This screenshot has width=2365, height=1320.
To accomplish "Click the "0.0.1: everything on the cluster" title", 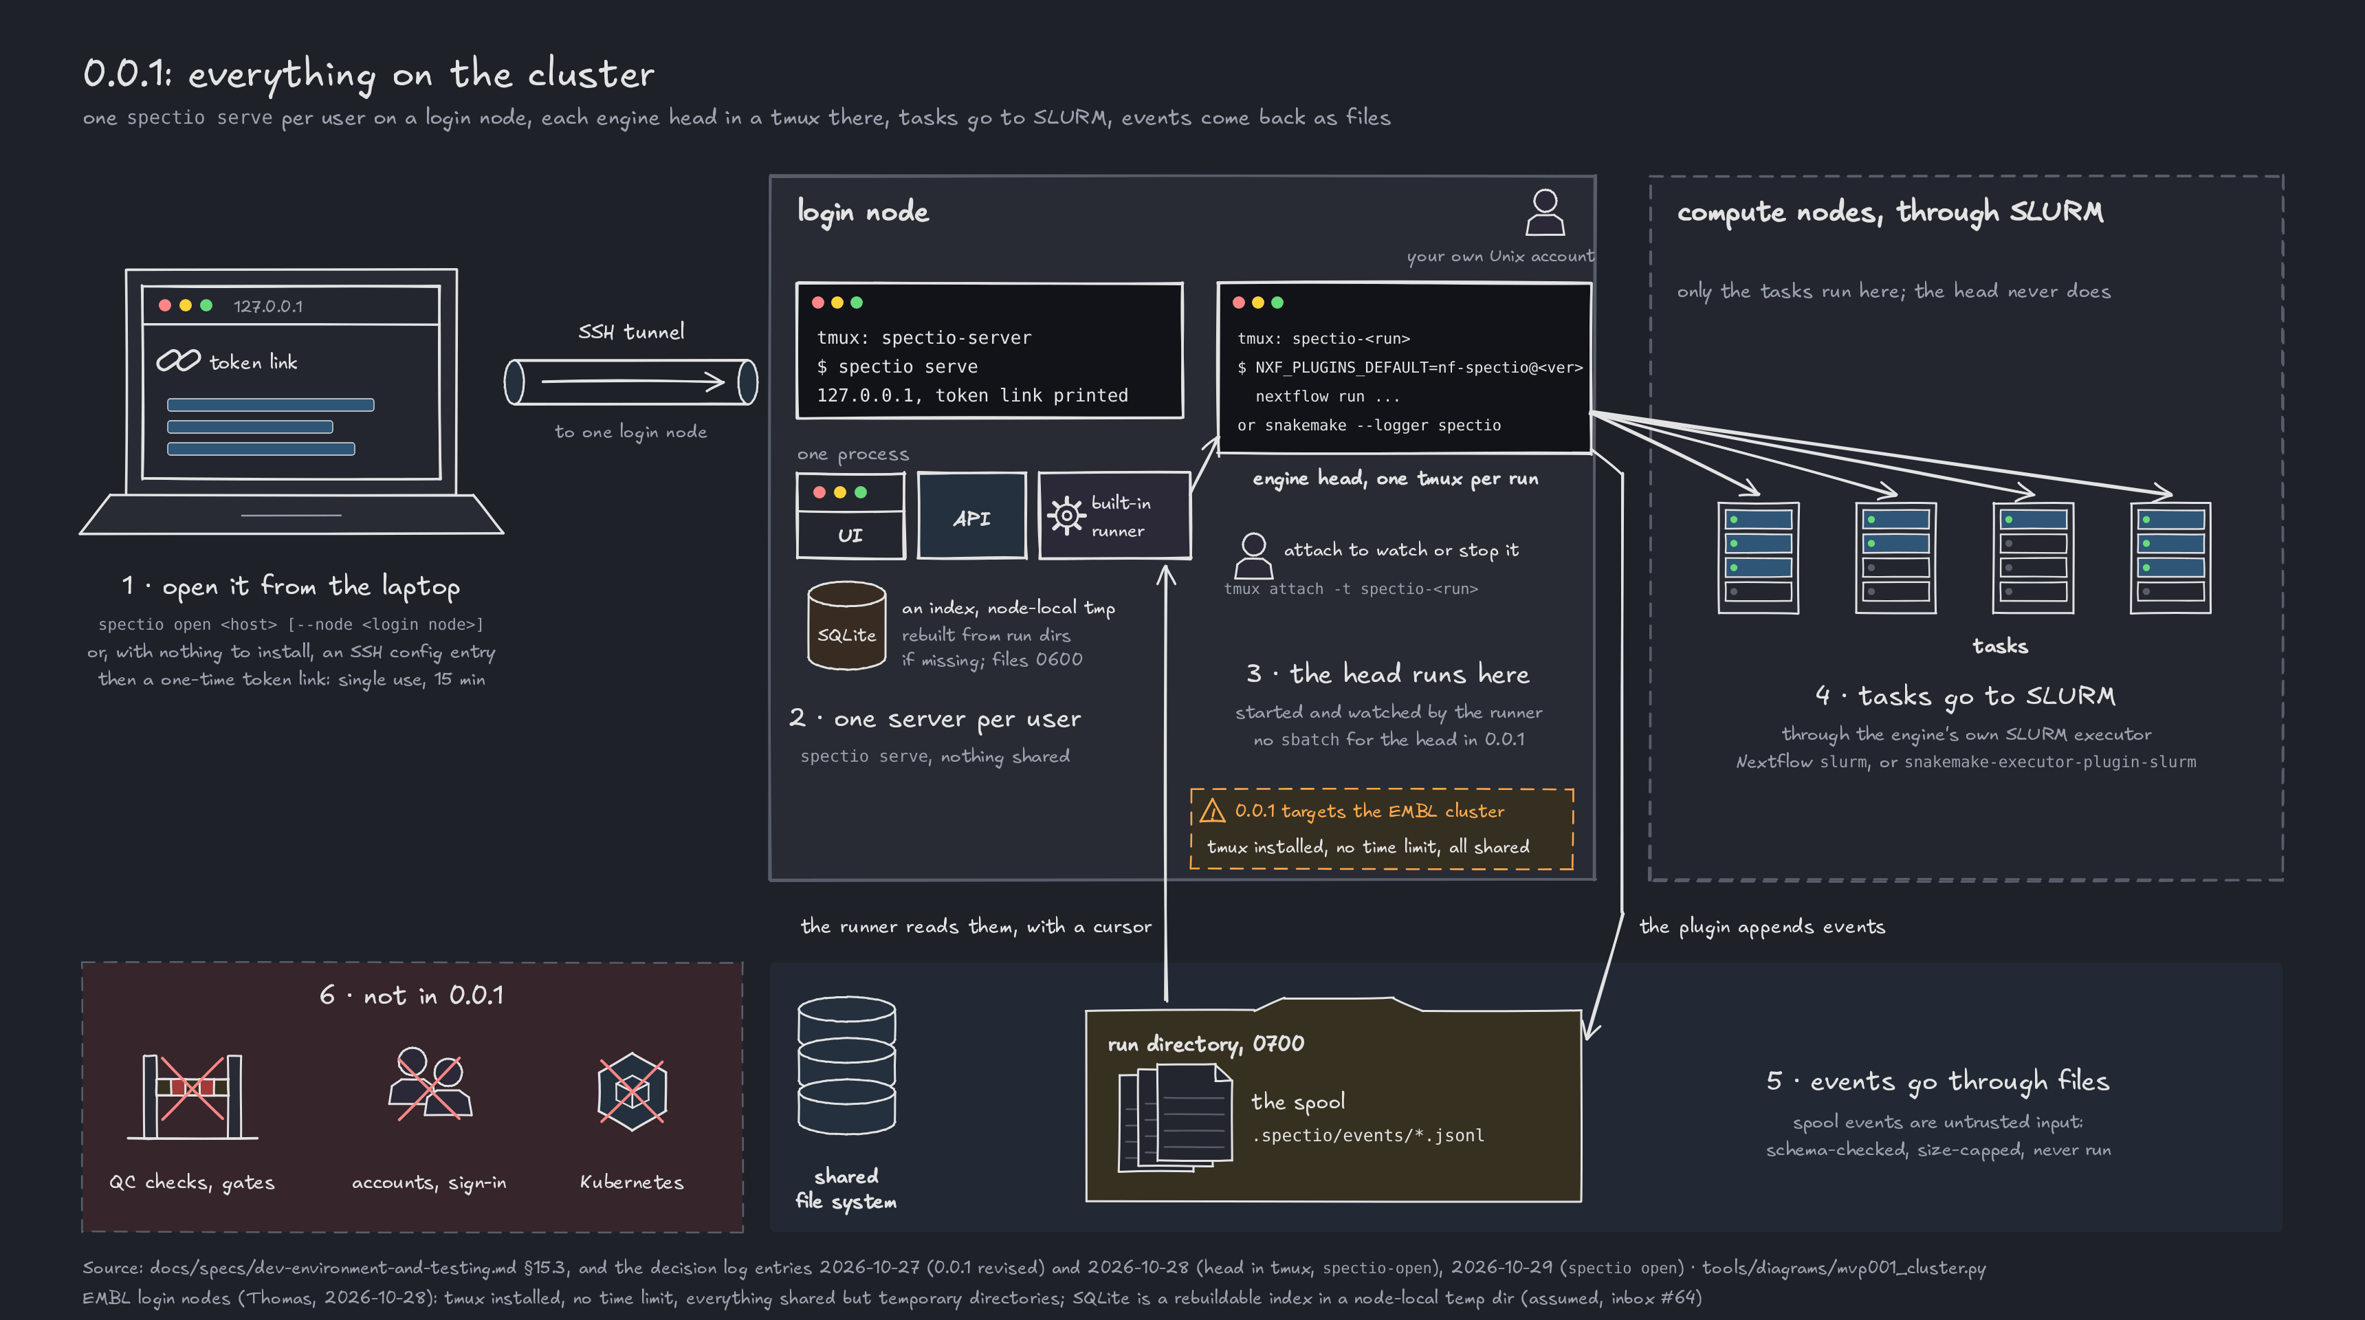I will (368, 74).
